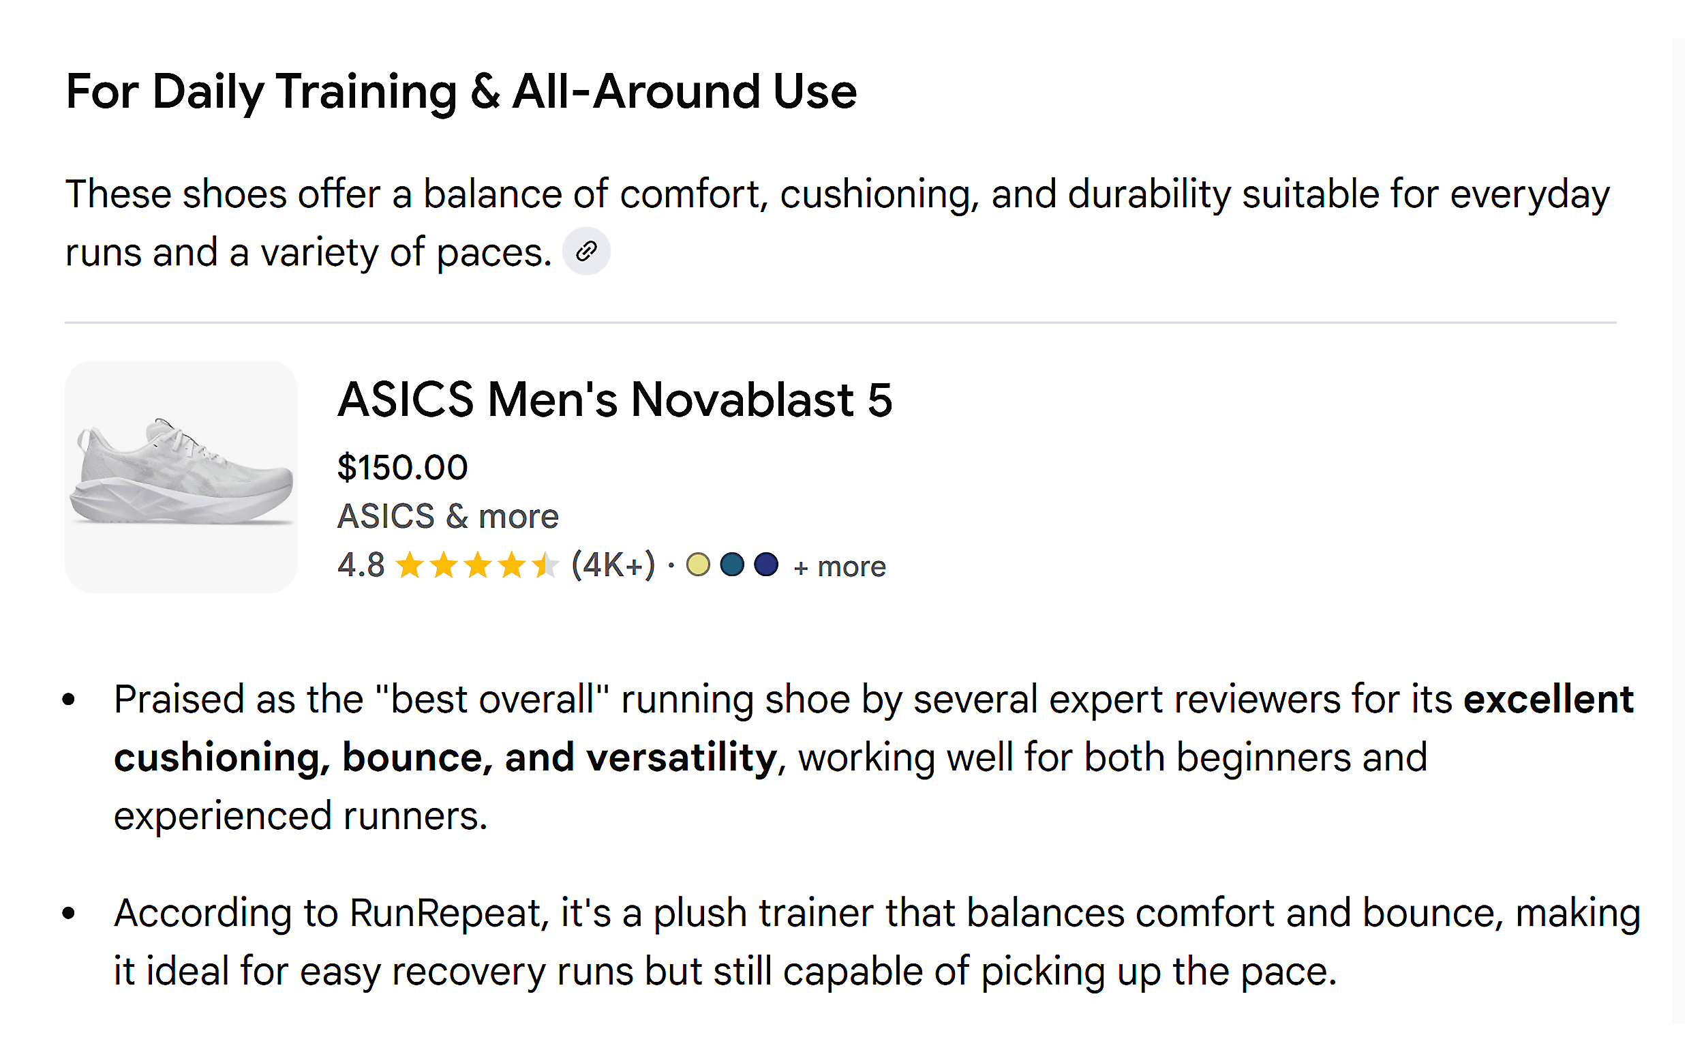Select the pale yellow colorway swatch
Screen dimensions: 1704x1063
pos(698,564)
